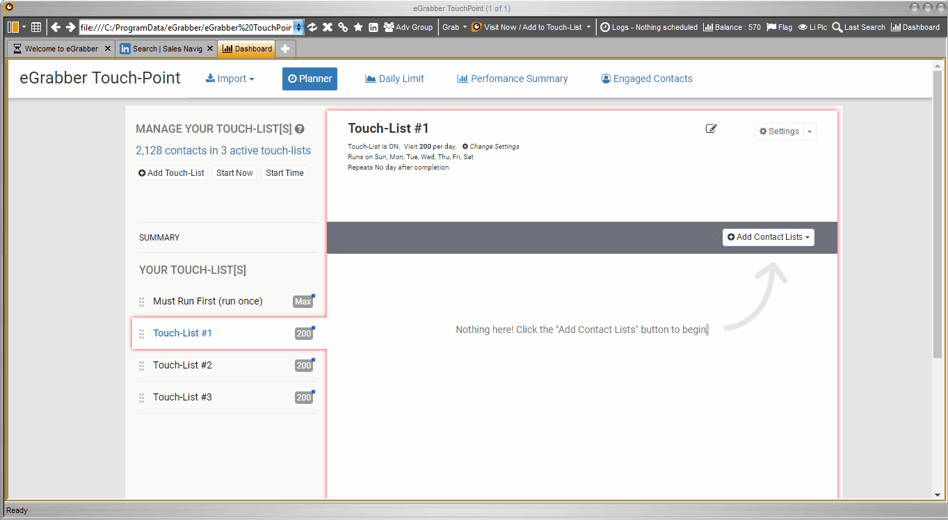Expand the address bar URL dropdown
This screenshot has width=948, height=520.
(299, 27)
